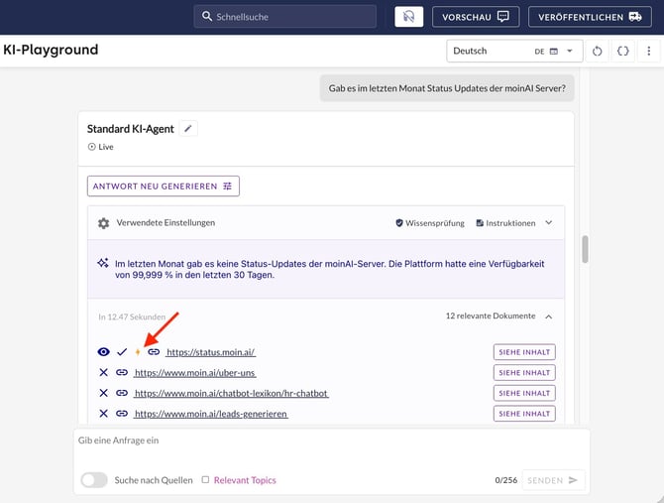Click the X icon beside uber-uns link
This screenshot has width=664, height=503.
[104, 372]
